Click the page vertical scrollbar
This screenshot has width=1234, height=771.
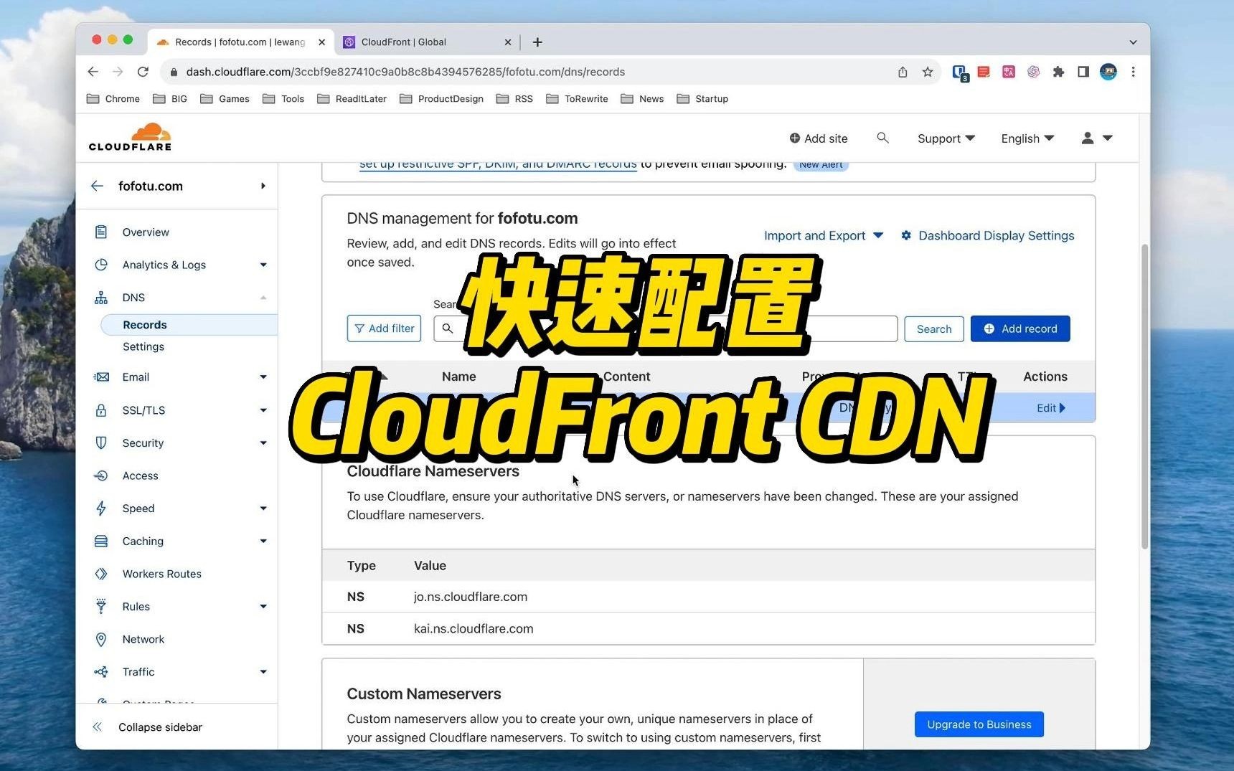pyautogui.click(x=1144, y=396)
